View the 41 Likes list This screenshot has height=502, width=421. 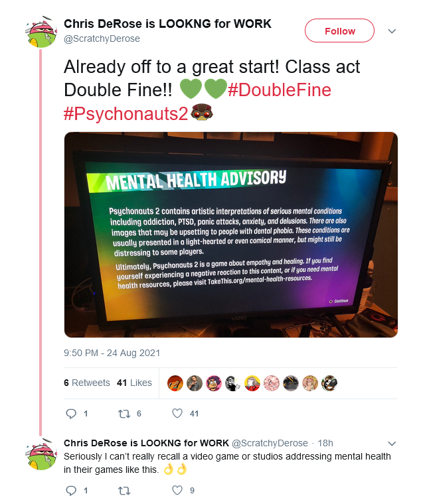[x=134, y=383]
